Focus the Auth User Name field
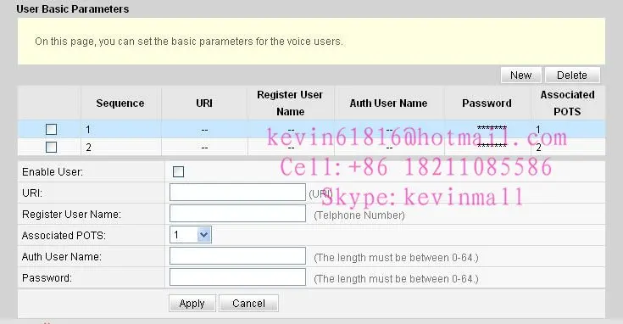This screenshot has height=324, width=623. point(237,256)
